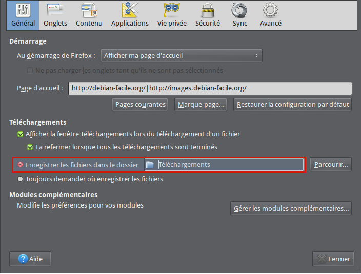Click the folder icon beside Téléchargements
Image resolution: width=361 pixels, height=274 pixels.
150,165
